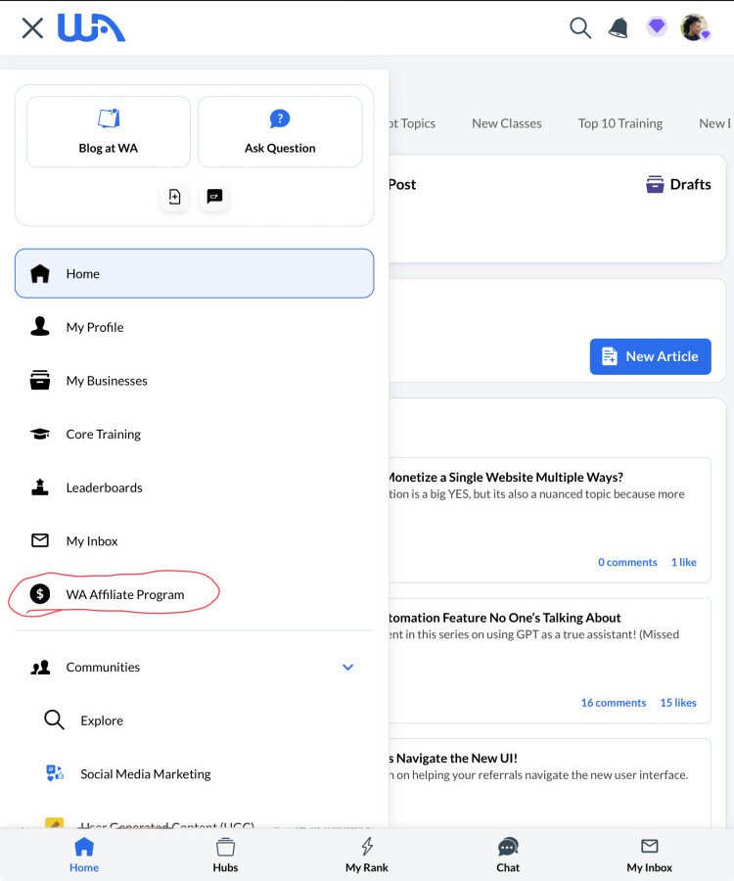Click the small new document icon
734x881 pixels.
click(x=174, y=197)
